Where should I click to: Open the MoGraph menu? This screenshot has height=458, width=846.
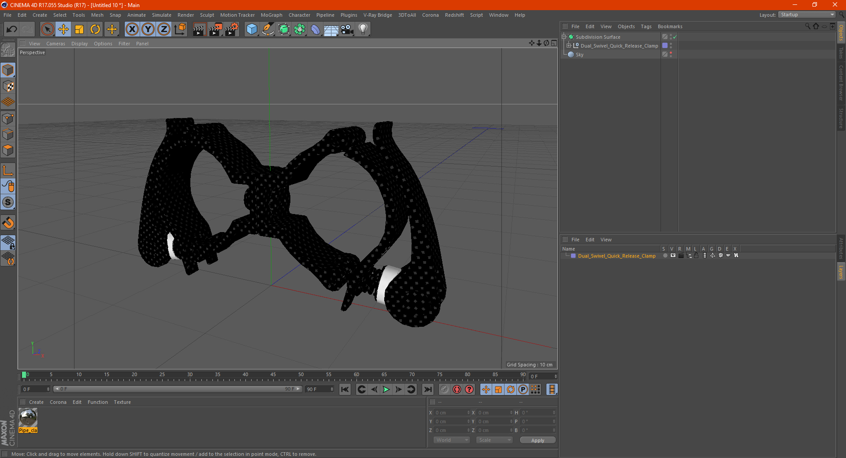click(271, 15)
